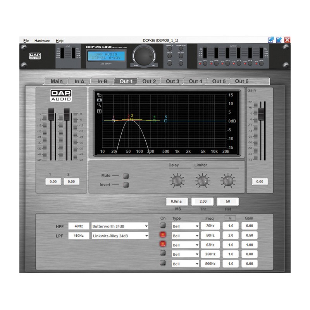Open the LPF Linkwitz-Riley 24dB dropdown

coord(119,235)
